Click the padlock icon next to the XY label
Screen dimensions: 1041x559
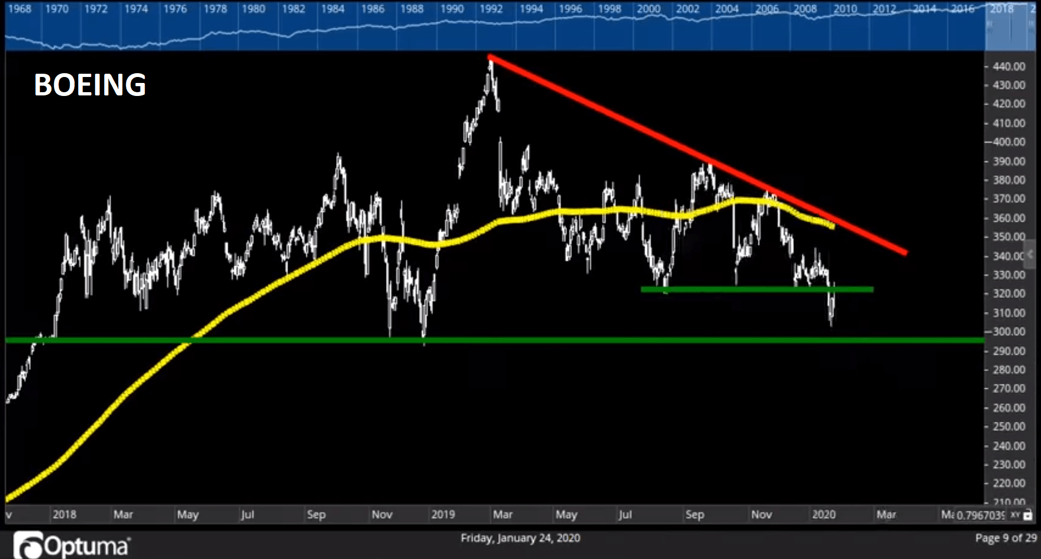tap(1029, 514)
